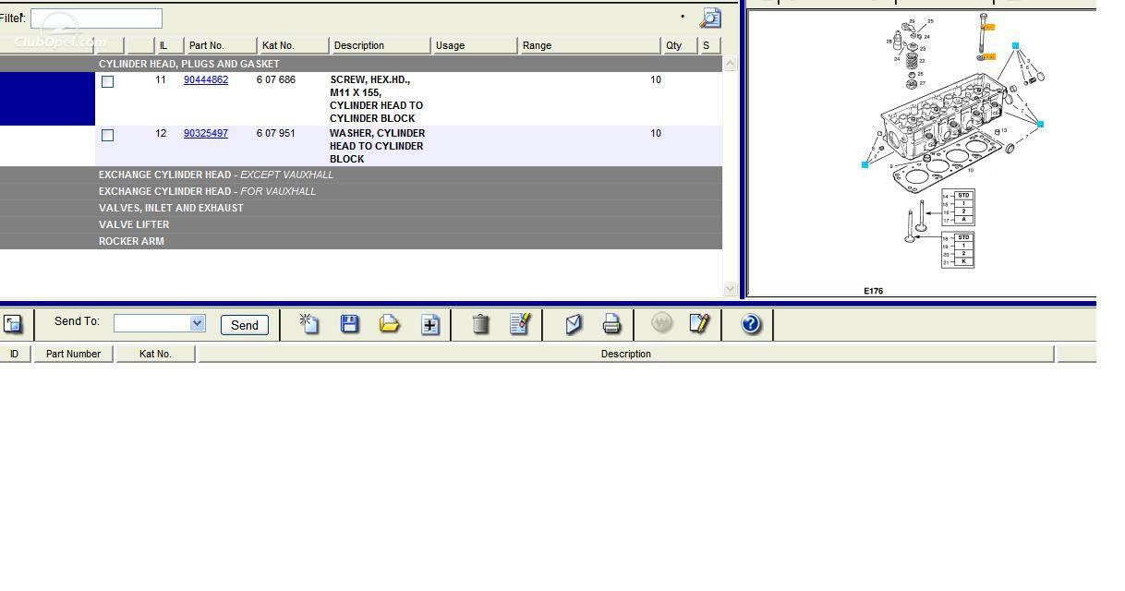Click the envelope mail icon
Screen dimensions: 1125x591
(574, 323)
